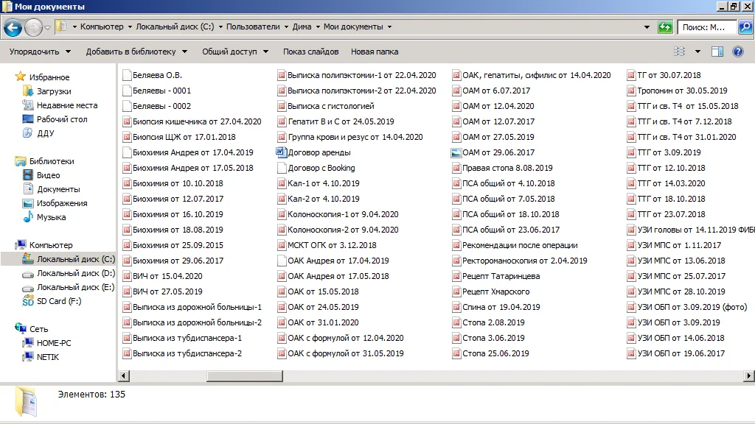Open the address bar history dropdown

(647, 27)
